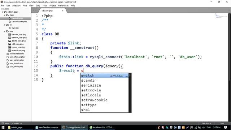Open class.db.user.php in sidebar

(x=19, y=22)
